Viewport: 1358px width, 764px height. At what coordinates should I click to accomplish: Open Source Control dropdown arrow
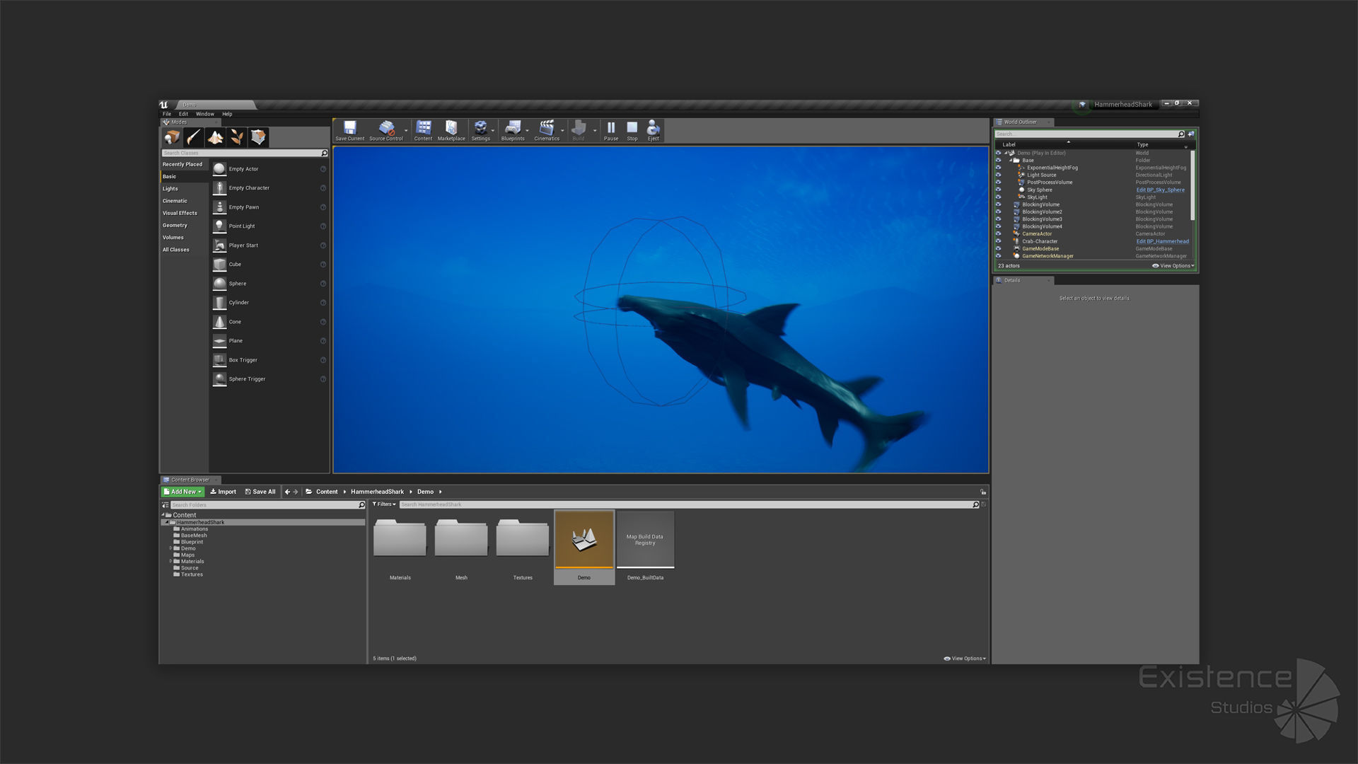(406, 131)
